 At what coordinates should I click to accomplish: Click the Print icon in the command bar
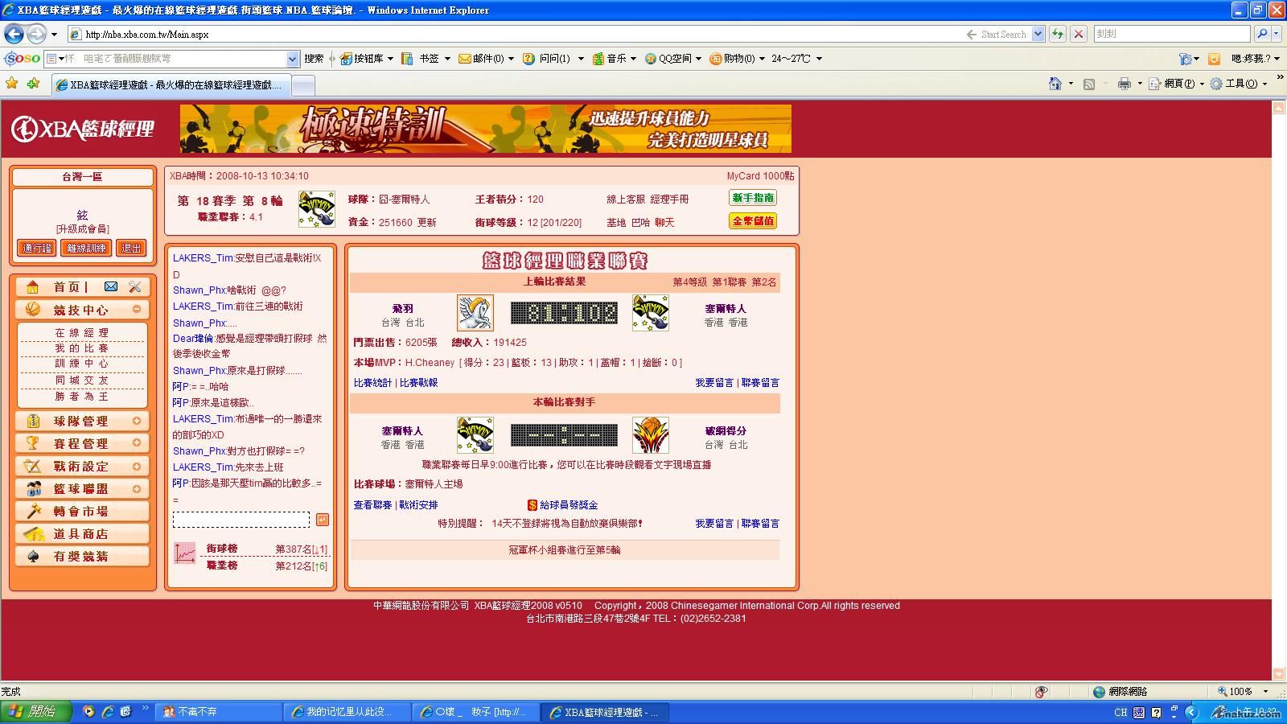(x=1125, y=84)
